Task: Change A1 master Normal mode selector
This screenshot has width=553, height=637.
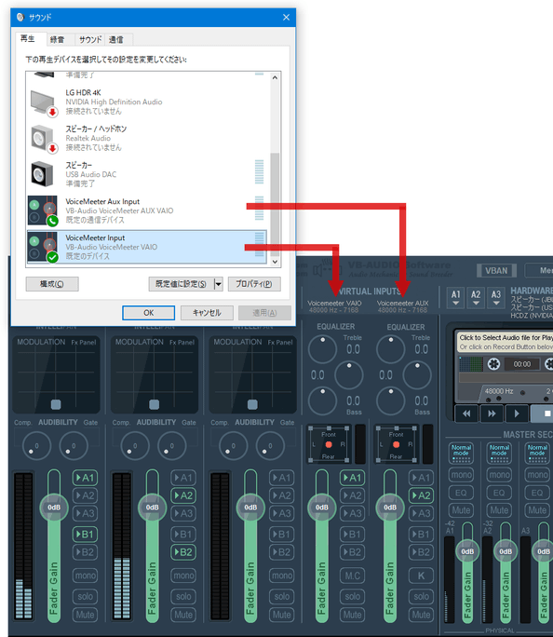Action: pyautogui.click(x=461, y=453)
